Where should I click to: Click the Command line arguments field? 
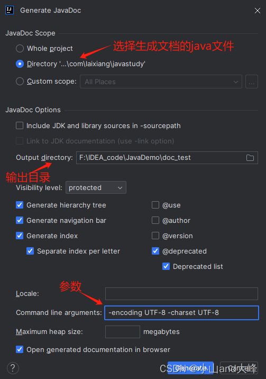pyautogui.click(x=181, y=312)
